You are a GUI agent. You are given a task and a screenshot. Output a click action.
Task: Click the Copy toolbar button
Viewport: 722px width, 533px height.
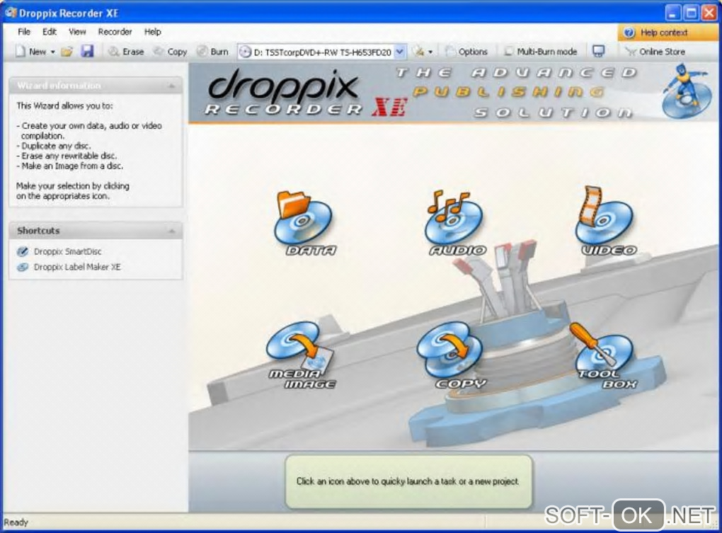[x=170, y=52]
